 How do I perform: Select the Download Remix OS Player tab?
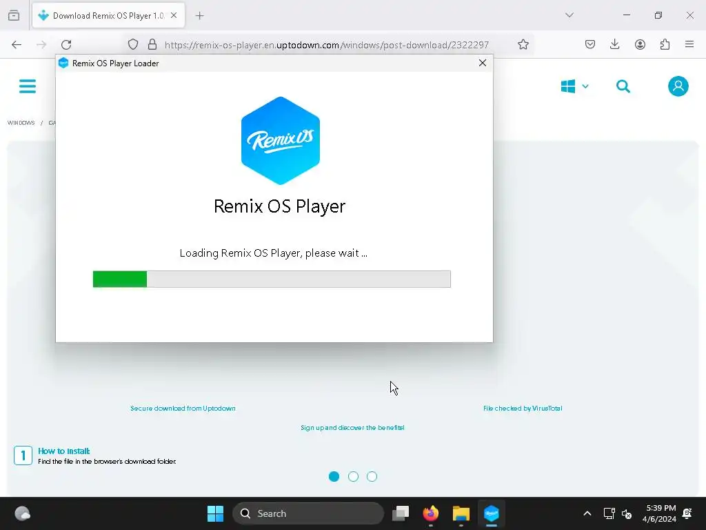coord(108,16)
